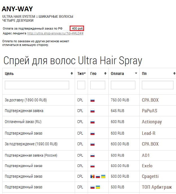Click the Цель filter input field

click(x=37, y=85)
